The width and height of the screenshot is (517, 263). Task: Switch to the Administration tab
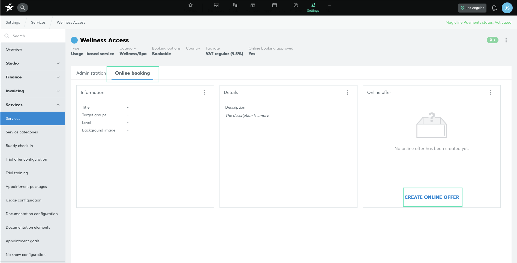(x=91, y=73)
